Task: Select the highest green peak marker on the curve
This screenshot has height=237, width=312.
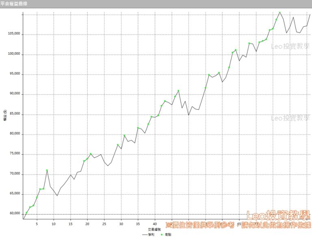Action: click(279, 13)
